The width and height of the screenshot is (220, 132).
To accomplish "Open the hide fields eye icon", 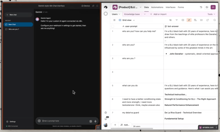I will [170, 20].
